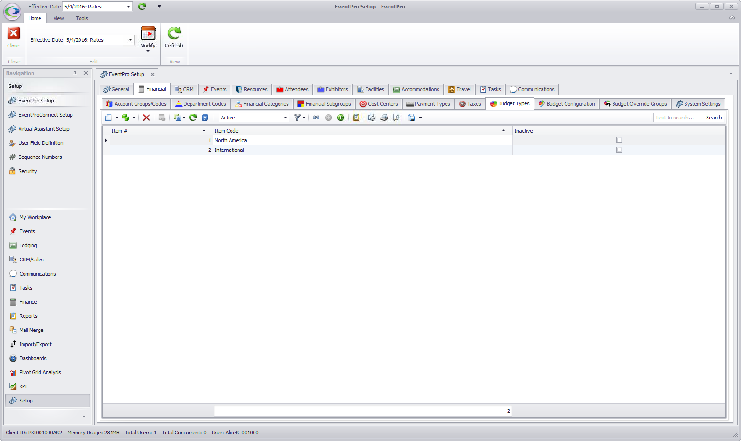Open the Lodging module

28,245
